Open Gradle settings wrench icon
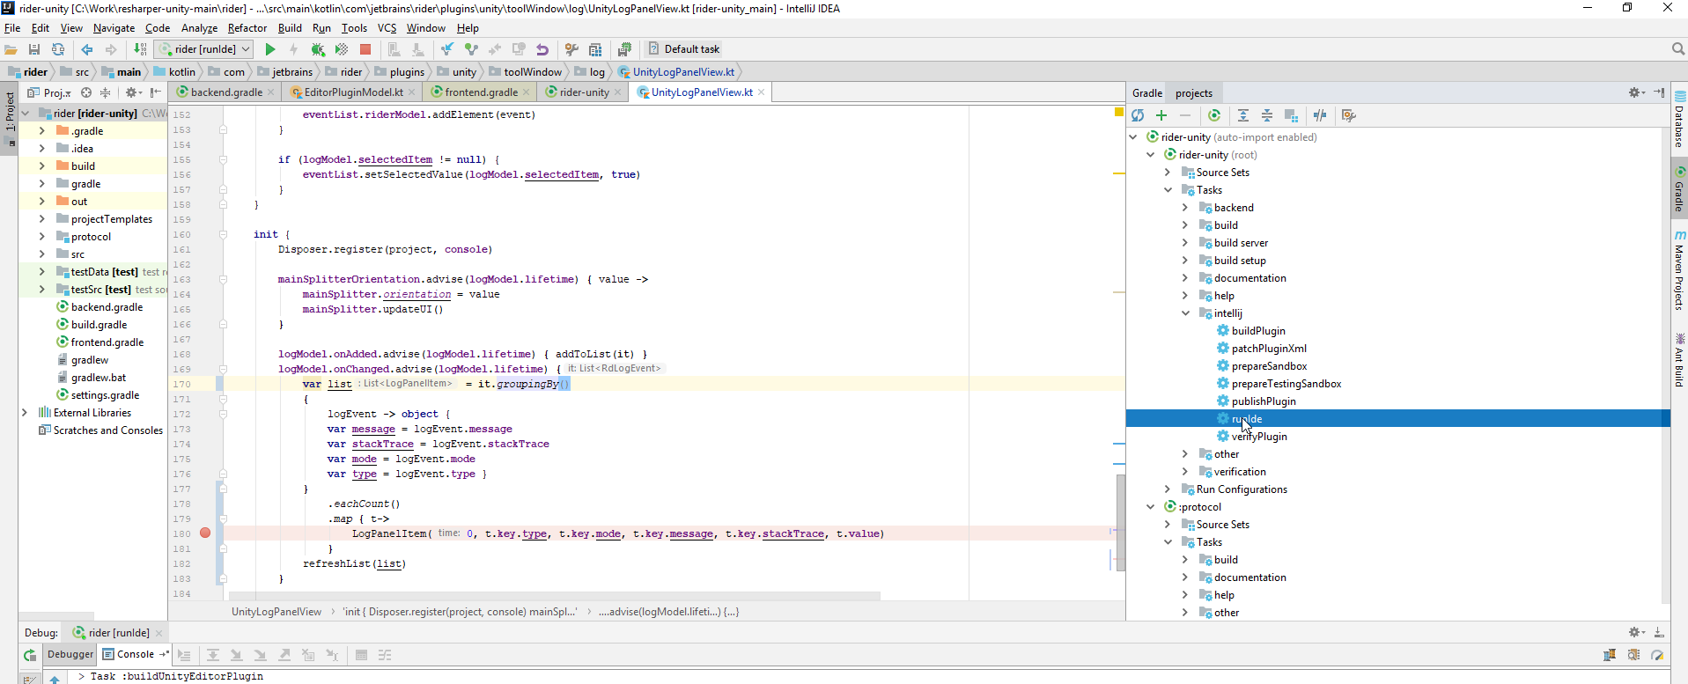Image resolution: width=1688 pixels, height=684 pixels. [x=1348, y=115]
